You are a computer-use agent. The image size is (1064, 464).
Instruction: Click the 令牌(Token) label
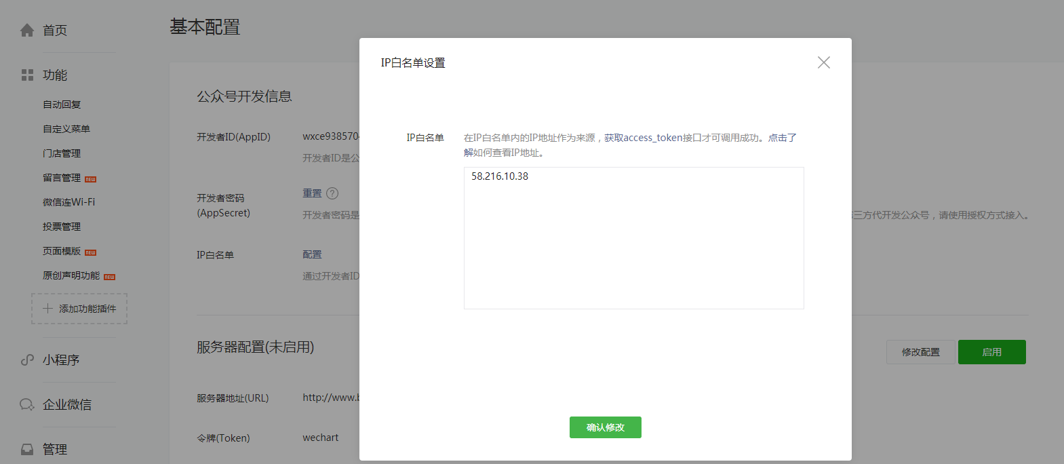223,438
